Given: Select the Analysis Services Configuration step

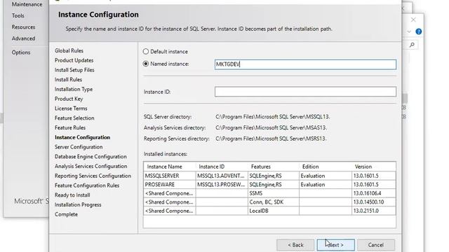Looking at the screenshot, I should (x=91, y=167).
